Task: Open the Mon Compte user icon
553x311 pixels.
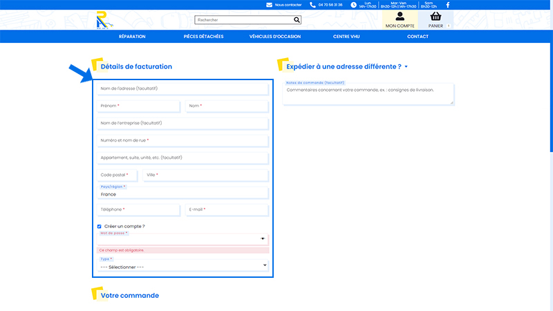Action: [x=400, y=16]
